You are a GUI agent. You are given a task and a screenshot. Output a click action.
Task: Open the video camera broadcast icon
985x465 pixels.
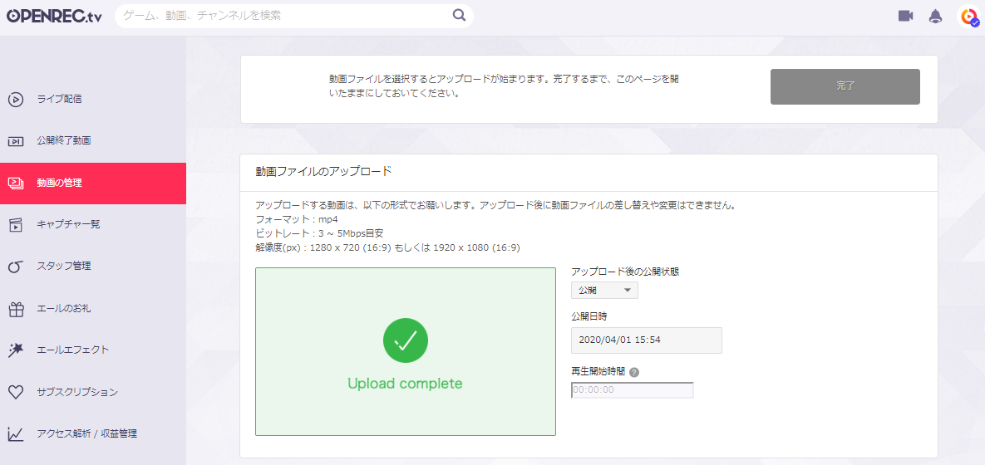click(905, 17)
